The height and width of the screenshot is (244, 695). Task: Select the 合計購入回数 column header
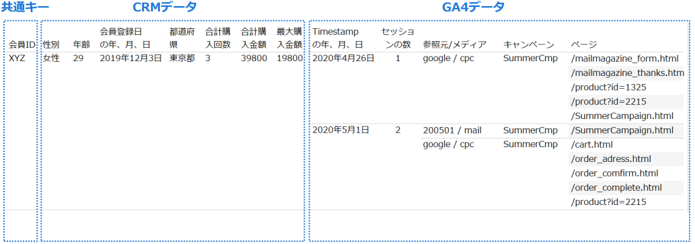coord(218,38)
